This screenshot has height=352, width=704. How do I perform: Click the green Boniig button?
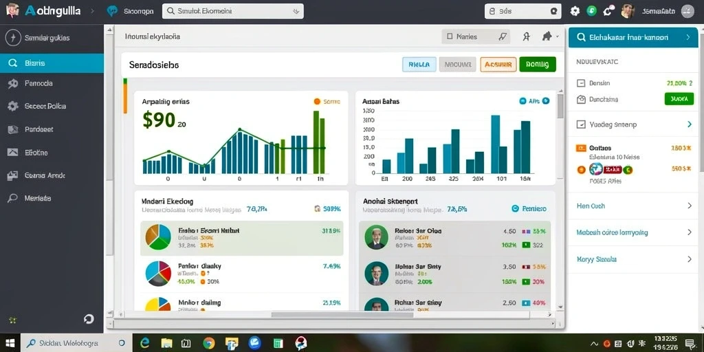click(x=538, y=65)
